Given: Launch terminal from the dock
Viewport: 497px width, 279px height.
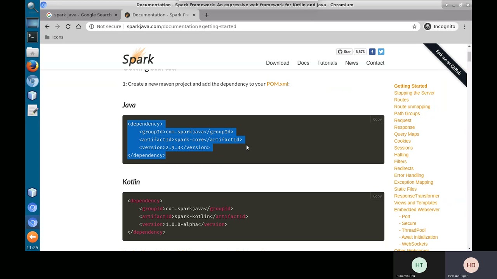Looking at the screenshot, I should pyautogui.click(x=33, y=37).
